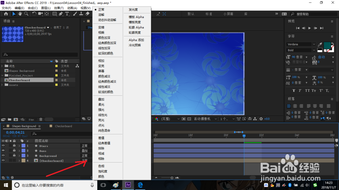Apply Faux Italic text style
The height and width of the screenshot is (190, 339).
click(300, 91)
